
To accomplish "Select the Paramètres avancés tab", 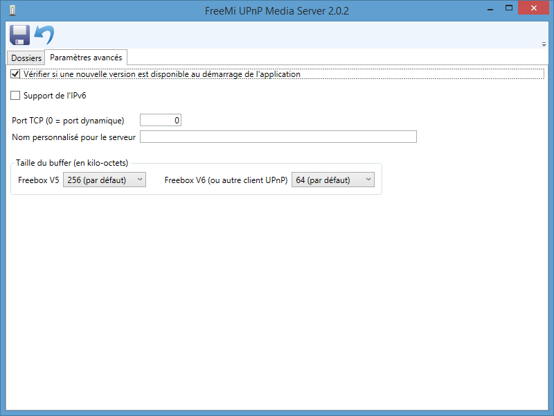I will click(86, 58).
